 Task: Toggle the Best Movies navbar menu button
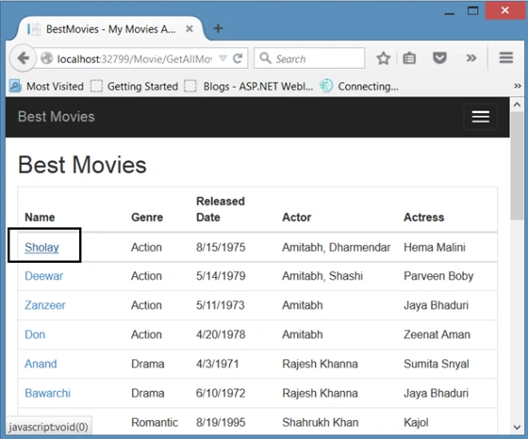coord(481,117)
